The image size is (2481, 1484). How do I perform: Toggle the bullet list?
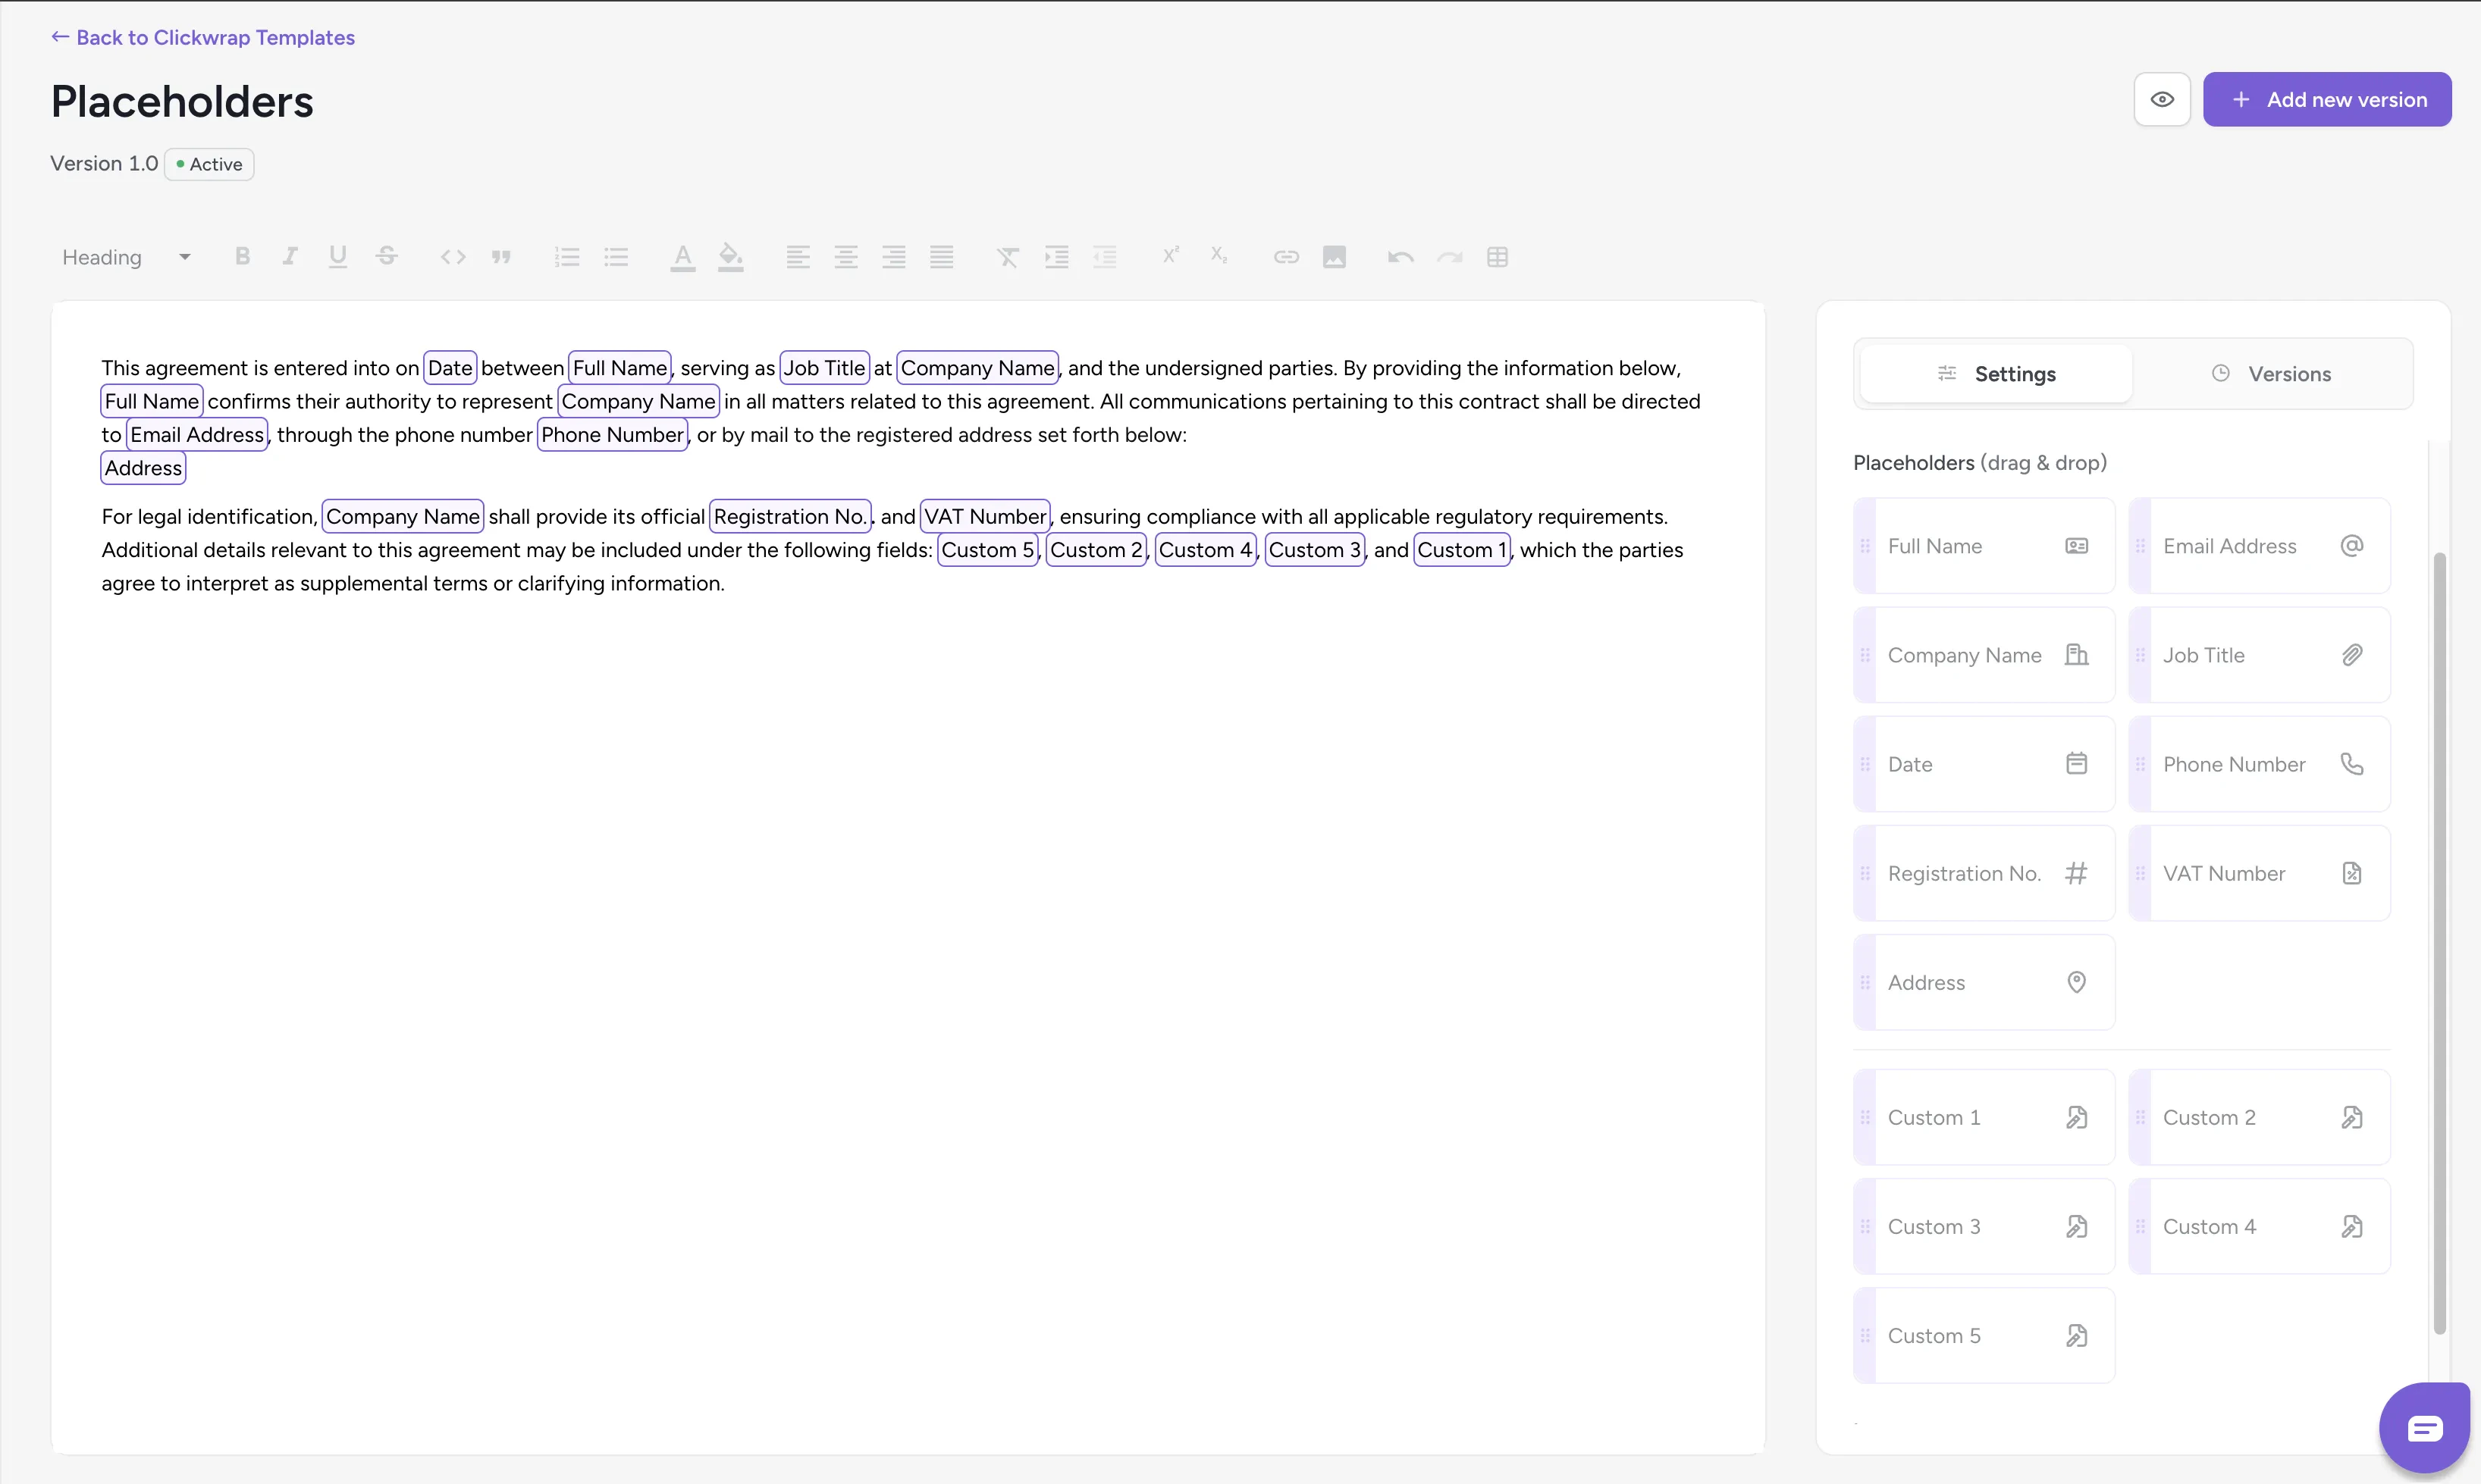tap(616, 257)
